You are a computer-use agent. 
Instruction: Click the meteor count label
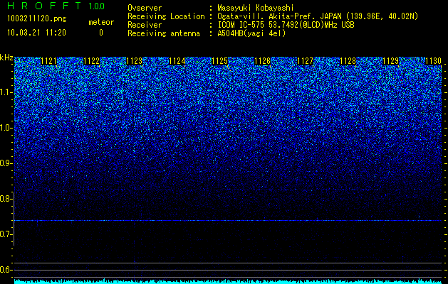point(101,22)
